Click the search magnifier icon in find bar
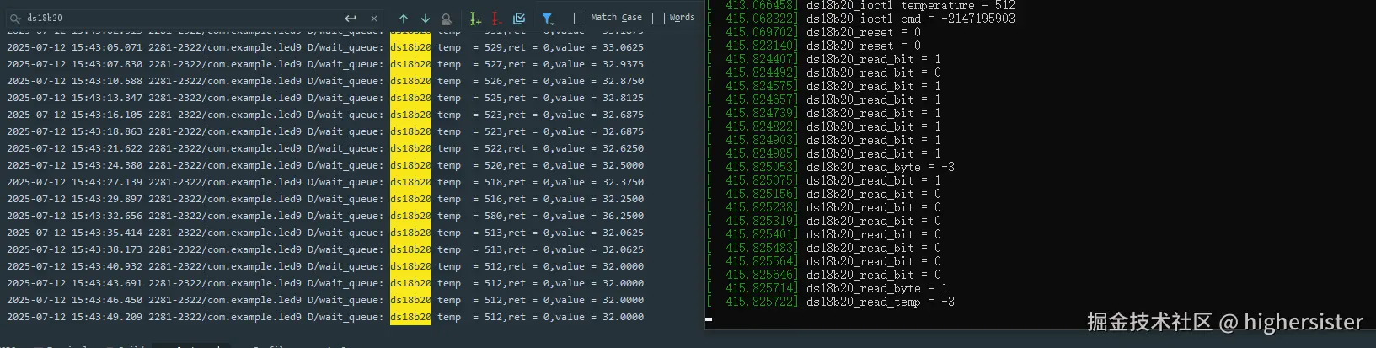Viewport: 1376px width, 348px height. coord(15,18)
